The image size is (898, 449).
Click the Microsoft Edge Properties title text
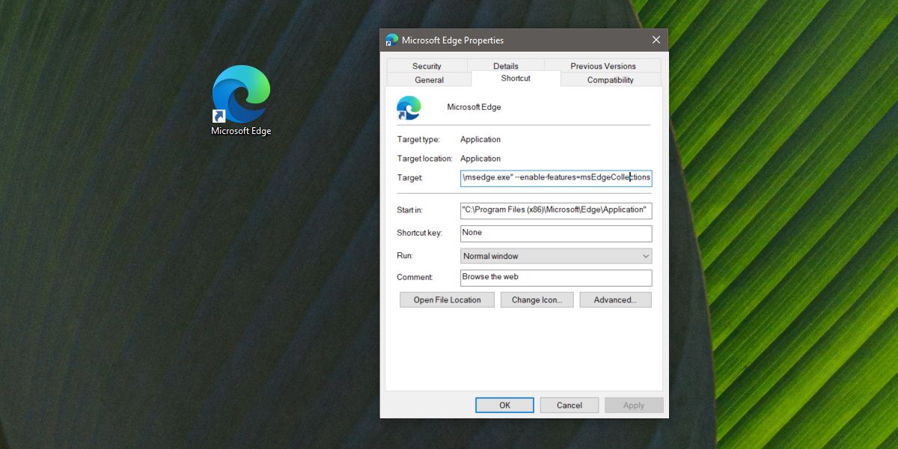point(453,40)
